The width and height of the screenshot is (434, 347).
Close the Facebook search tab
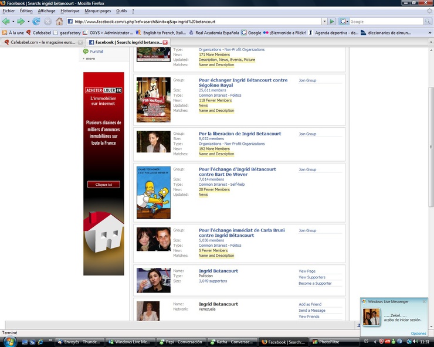[x=165, y=42]
